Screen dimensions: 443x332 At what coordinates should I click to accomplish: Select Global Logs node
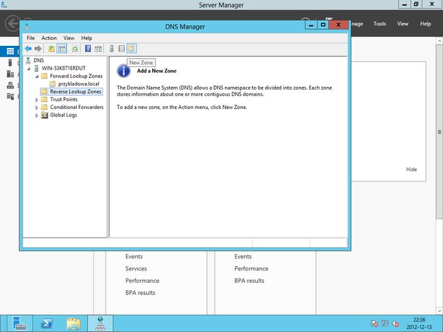coord(63,115)
